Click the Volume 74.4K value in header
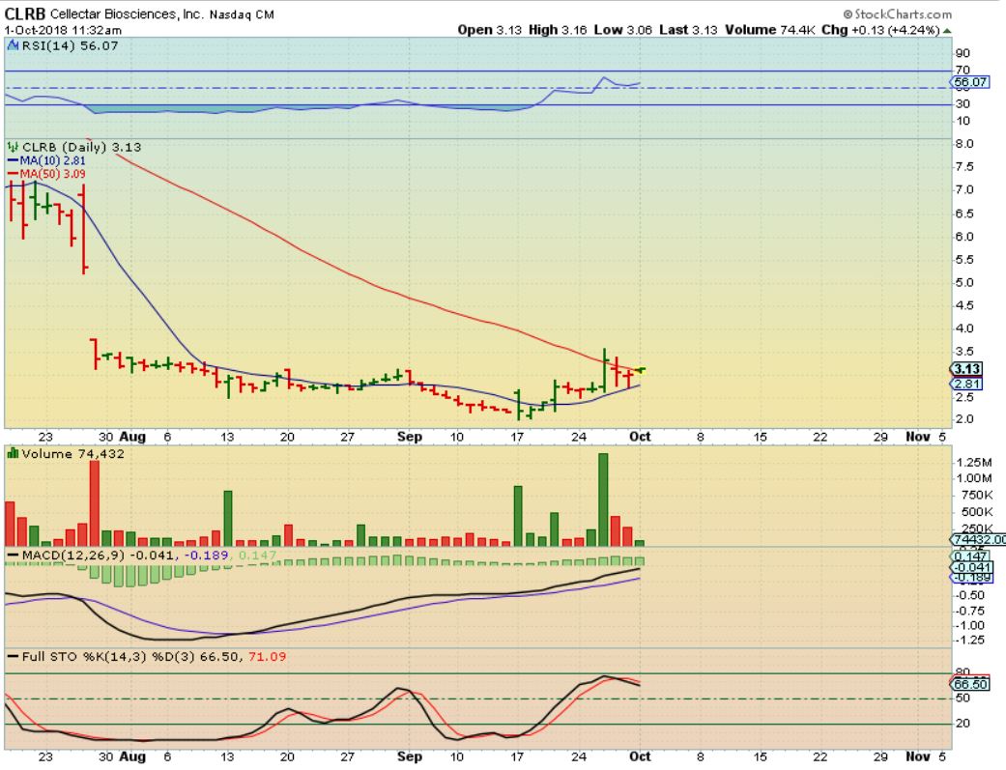 point(770,30)
